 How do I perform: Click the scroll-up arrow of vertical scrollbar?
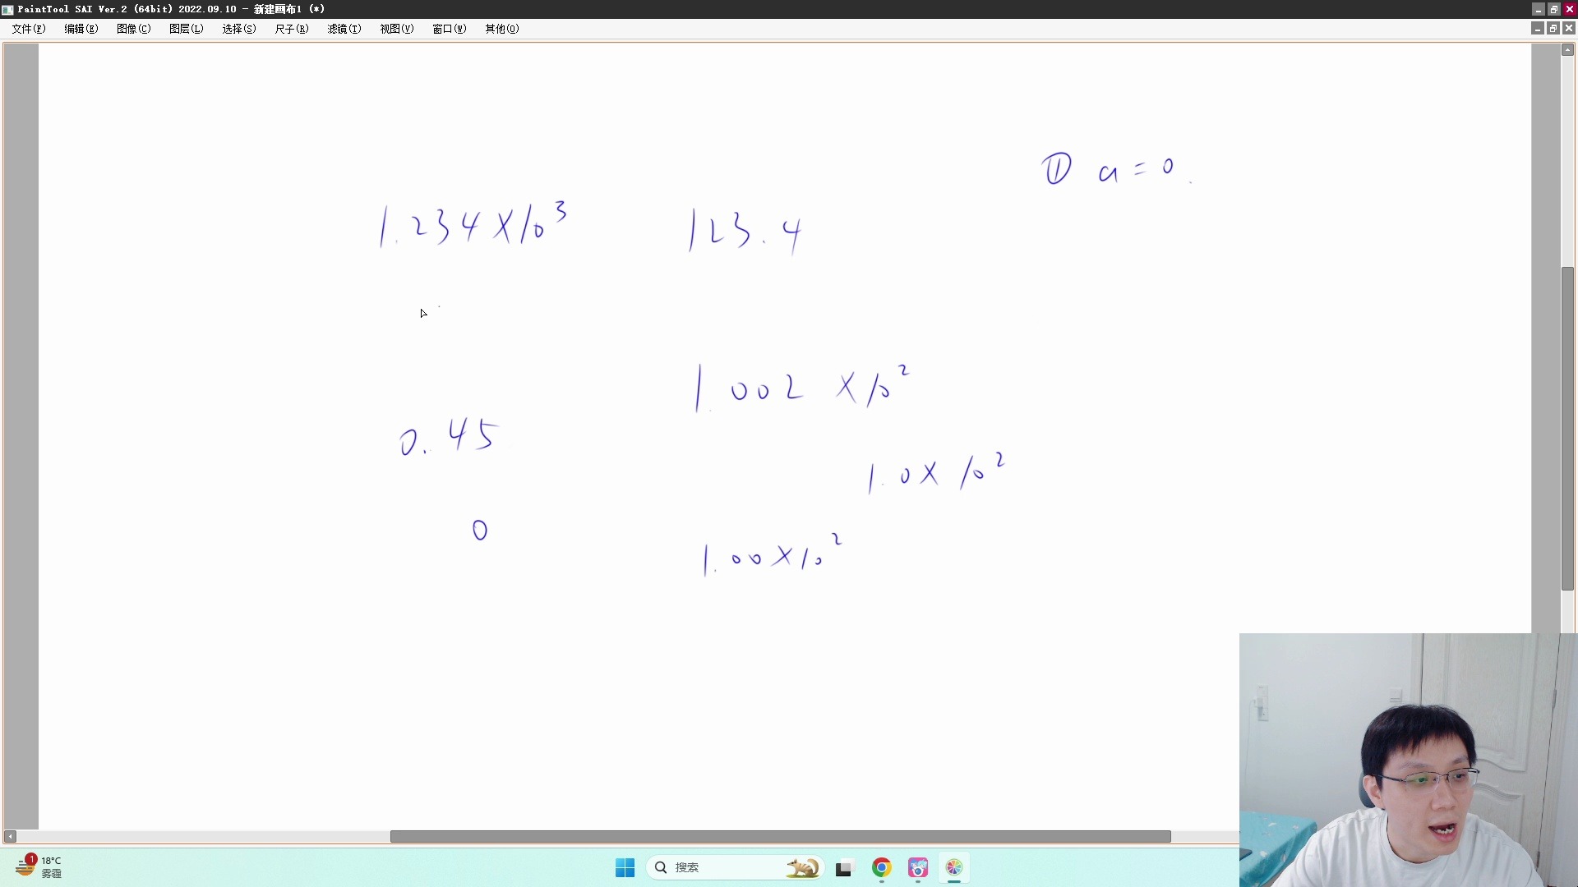1567,50
